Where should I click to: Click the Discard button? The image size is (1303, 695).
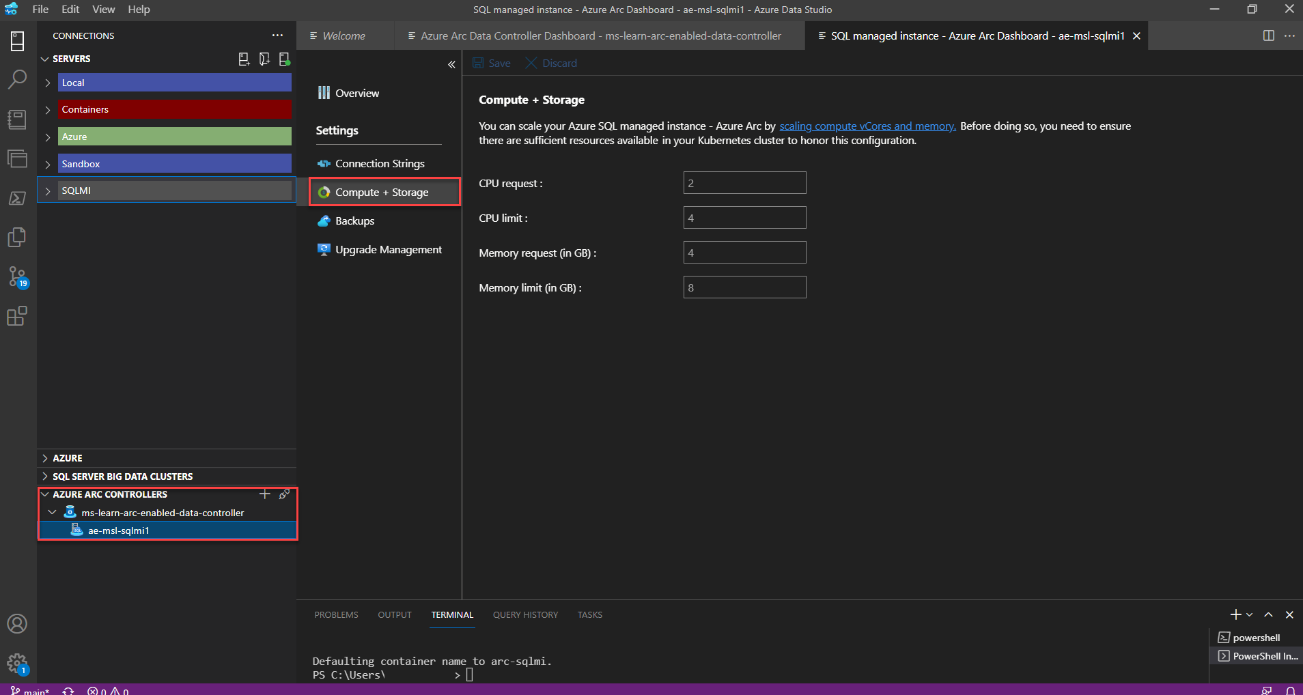pyautogui.click(x=551, y=63)
